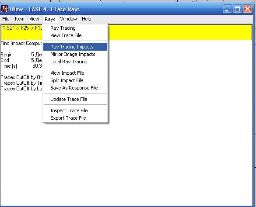Select Ray Tracing from Rays menu
Viewport: 256px width, 207px height.
coord(75,28)
